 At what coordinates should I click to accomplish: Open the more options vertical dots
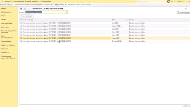(x=189, y=9)
